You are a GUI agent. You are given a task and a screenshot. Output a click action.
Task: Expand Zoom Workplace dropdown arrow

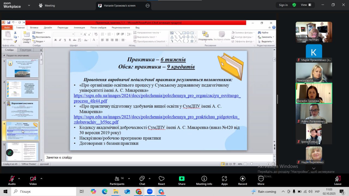pos(29,5)
